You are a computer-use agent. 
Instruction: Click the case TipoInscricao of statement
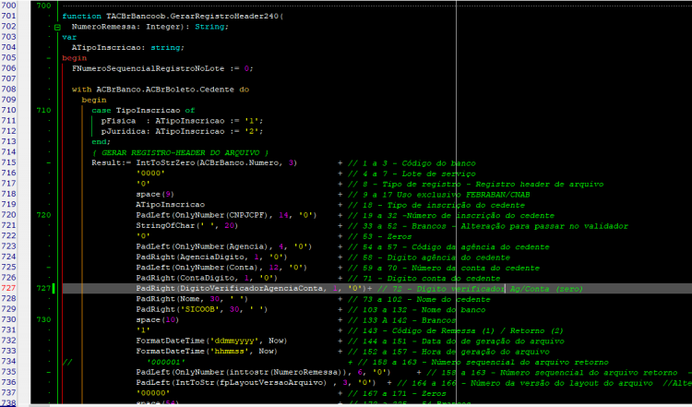coord(143,111)
